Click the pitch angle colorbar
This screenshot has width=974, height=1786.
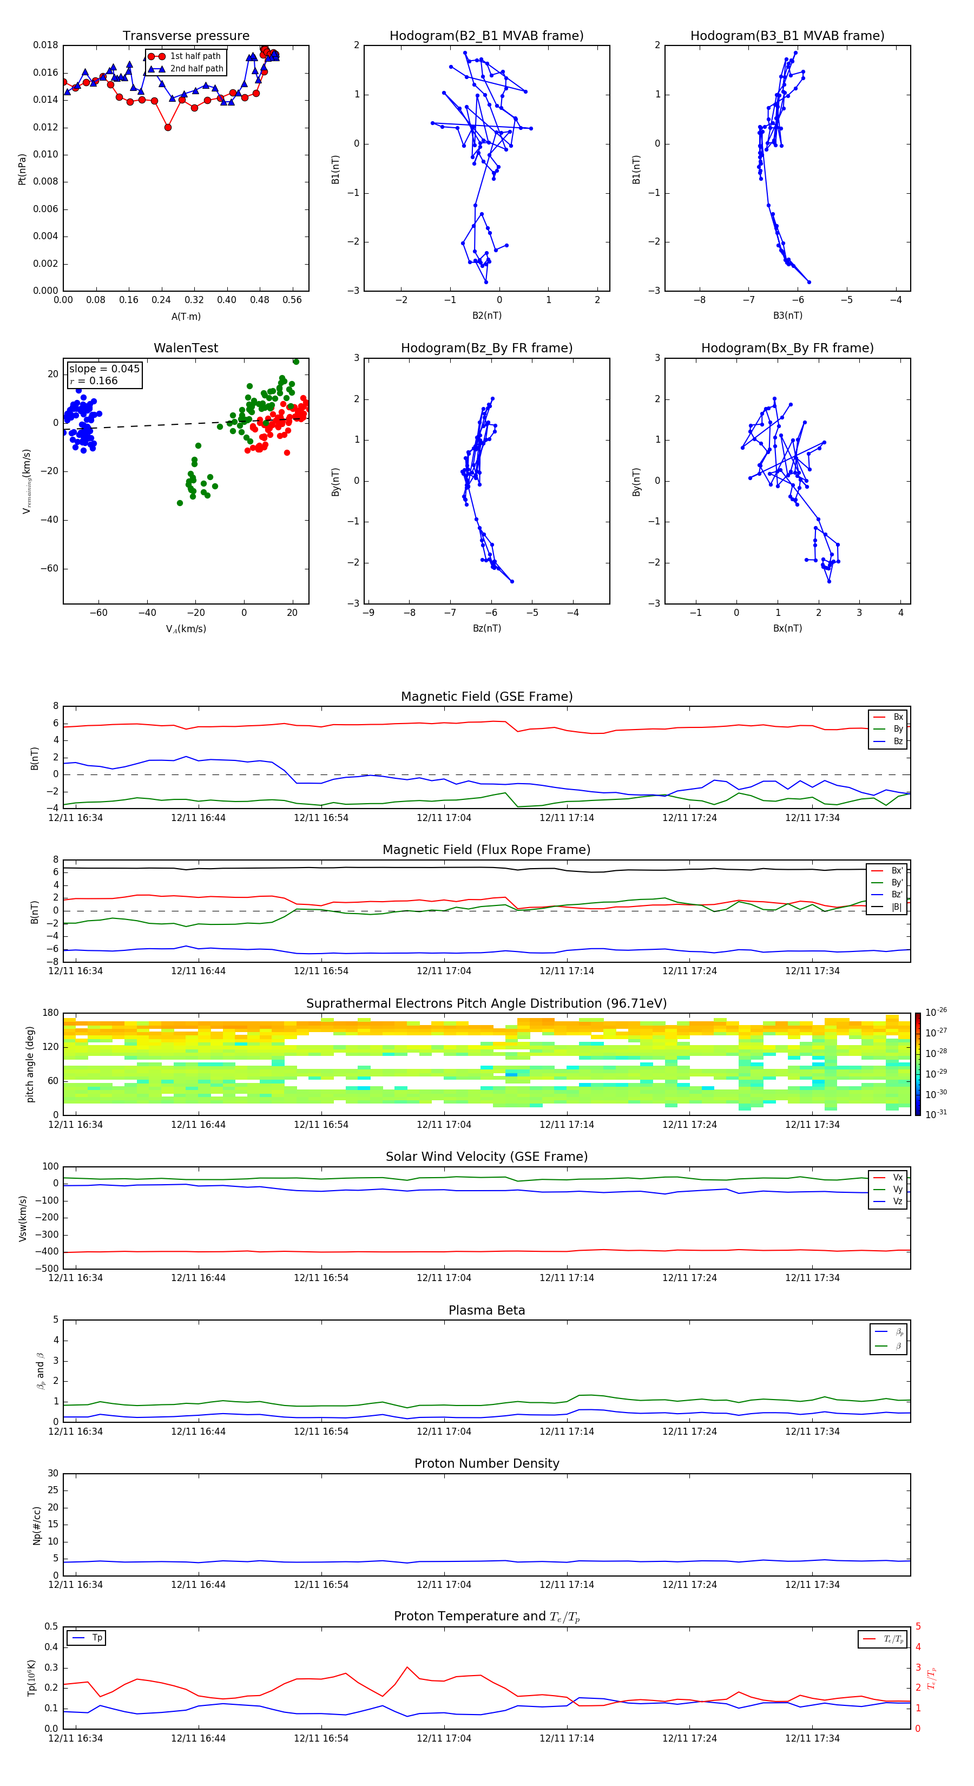[x=917, y=1064]
